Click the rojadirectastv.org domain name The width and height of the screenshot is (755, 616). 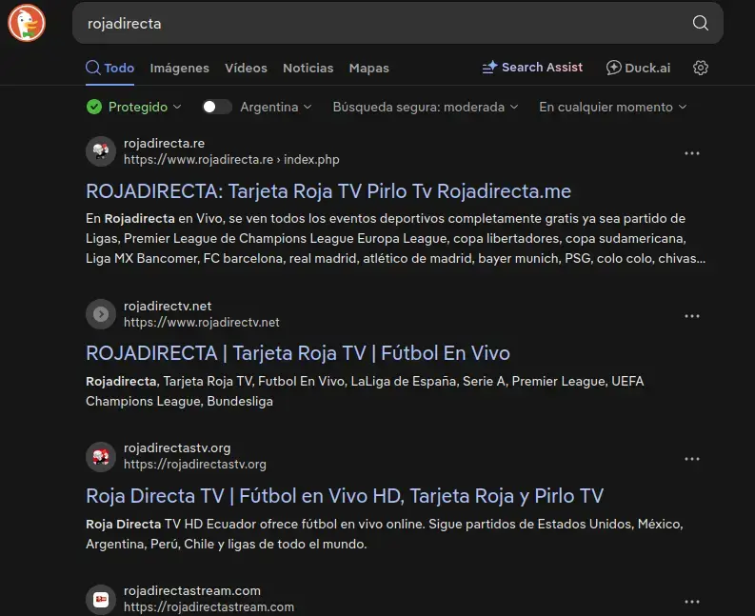coord(177,447)
